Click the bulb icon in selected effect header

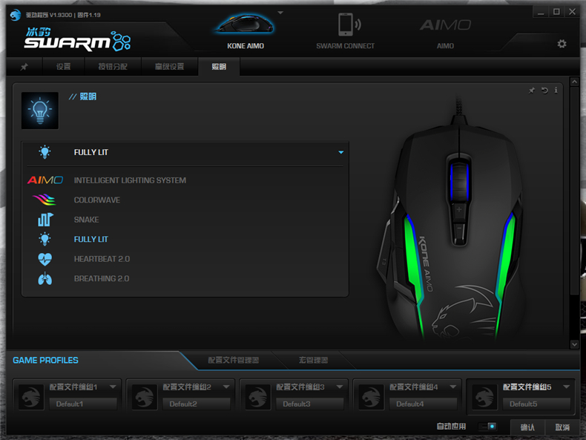click(x=45, y=152)
